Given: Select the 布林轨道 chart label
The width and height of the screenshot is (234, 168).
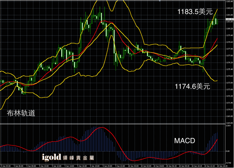Looking at the screenshot, I should point(21,113).
